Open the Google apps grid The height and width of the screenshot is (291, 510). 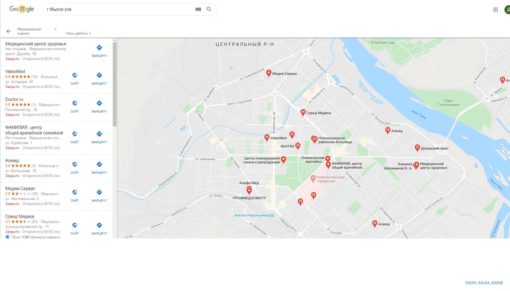coord(496,10)
